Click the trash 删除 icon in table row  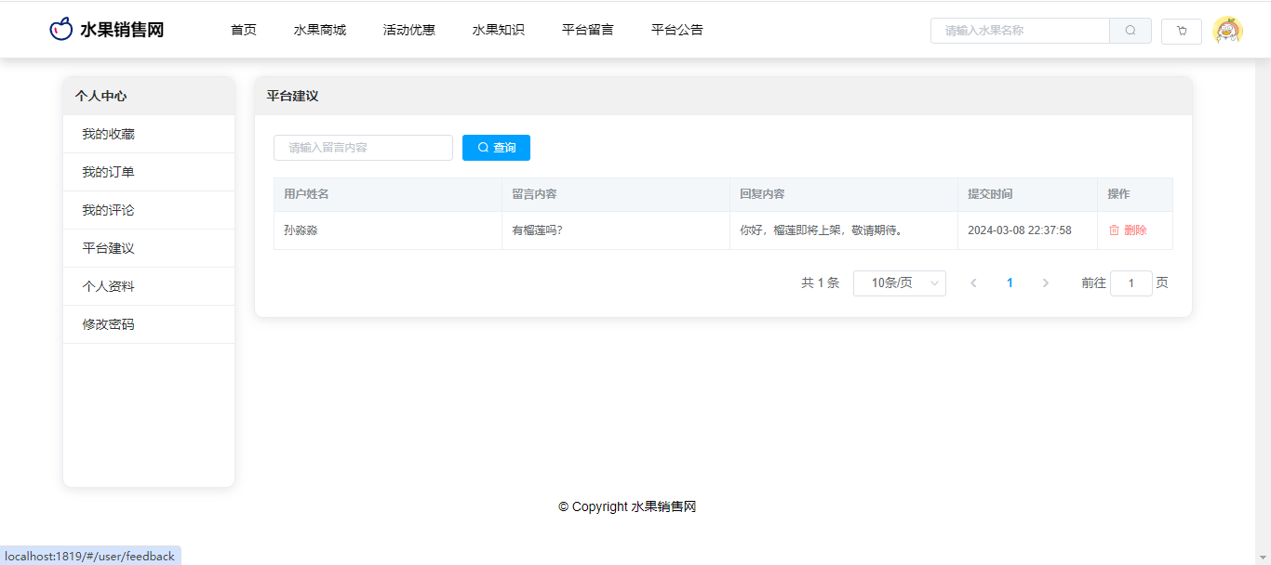pos(1114,230)
